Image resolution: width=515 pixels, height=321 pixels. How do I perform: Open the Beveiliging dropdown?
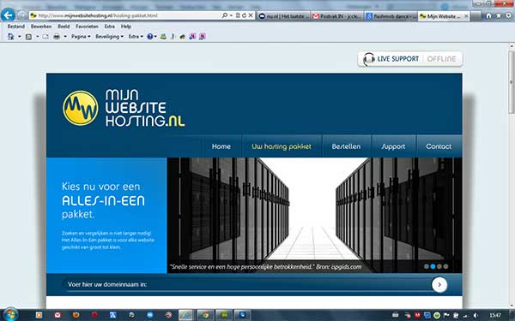coord(109,37)
